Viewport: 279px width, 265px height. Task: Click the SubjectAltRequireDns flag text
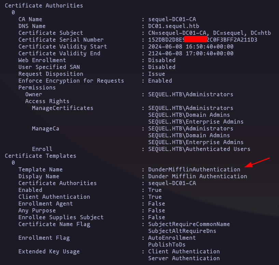click(x=182, y=231)
